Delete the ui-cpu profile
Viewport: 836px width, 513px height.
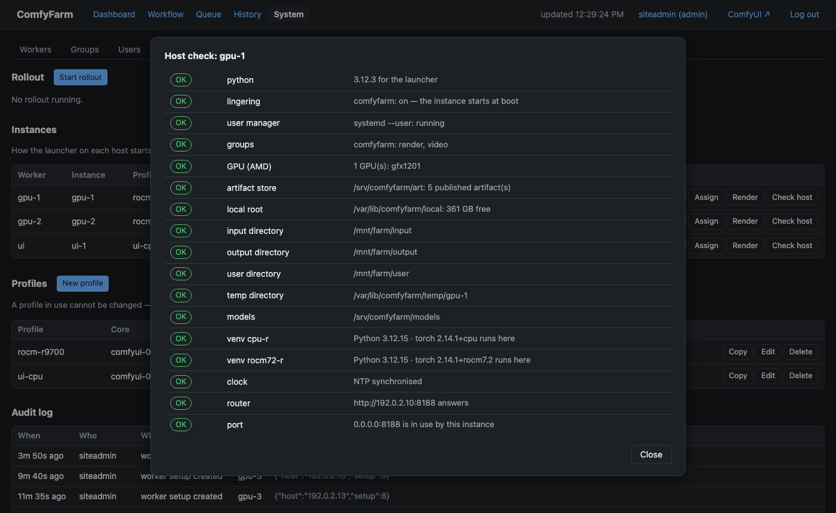(x=801, y=376)
